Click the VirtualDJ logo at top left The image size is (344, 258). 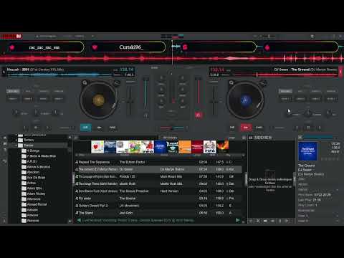11,37
